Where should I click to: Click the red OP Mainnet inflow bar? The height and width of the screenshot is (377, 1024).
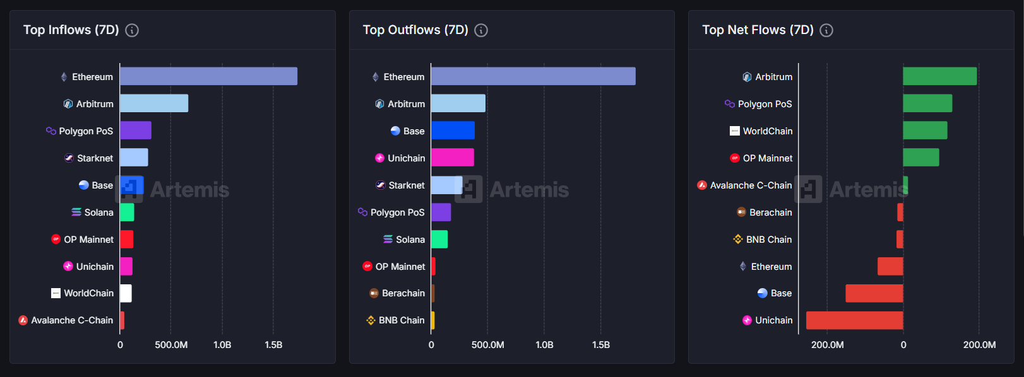126,240
